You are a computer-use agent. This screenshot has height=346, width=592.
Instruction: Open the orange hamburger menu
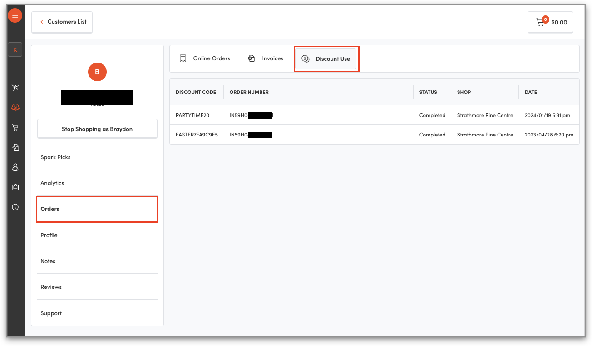15,15
